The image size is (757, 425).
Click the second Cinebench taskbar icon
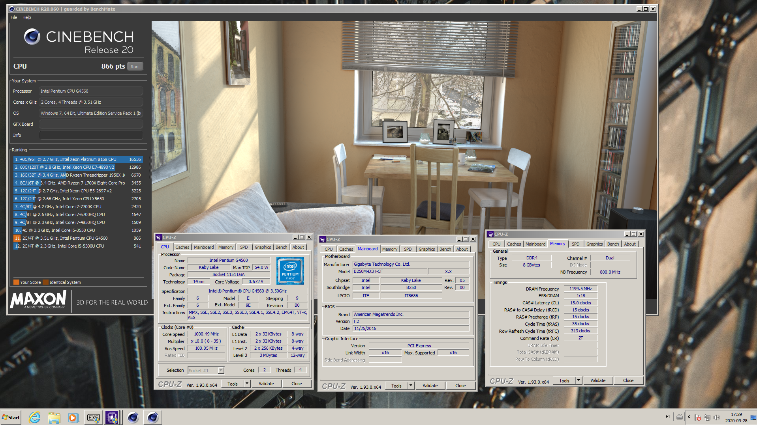point(153,417)
